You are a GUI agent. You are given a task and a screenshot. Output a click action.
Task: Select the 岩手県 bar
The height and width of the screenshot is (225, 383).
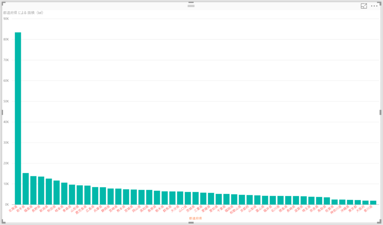coord(26,189)
